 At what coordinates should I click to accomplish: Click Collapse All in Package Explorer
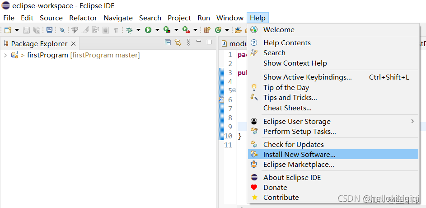click(x=168, y=42)
